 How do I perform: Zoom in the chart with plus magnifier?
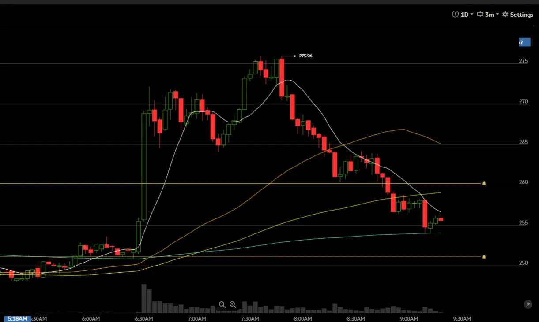coord(233,304)
